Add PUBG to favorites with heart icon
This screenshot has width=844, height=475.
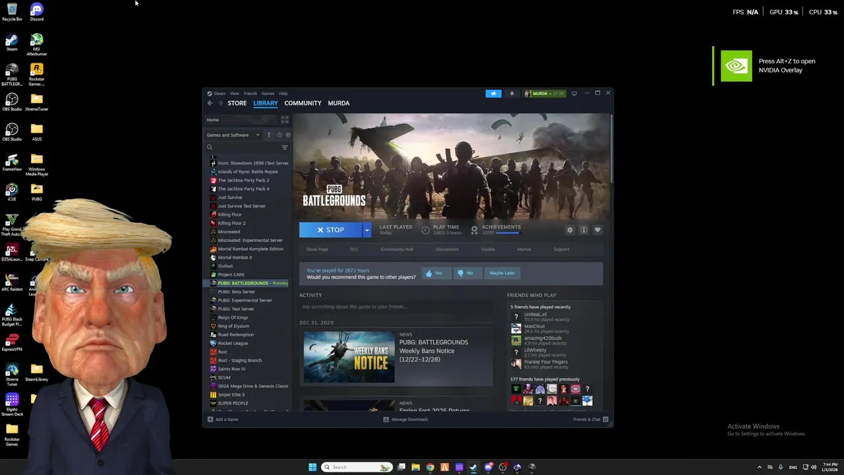click(597, 230)
